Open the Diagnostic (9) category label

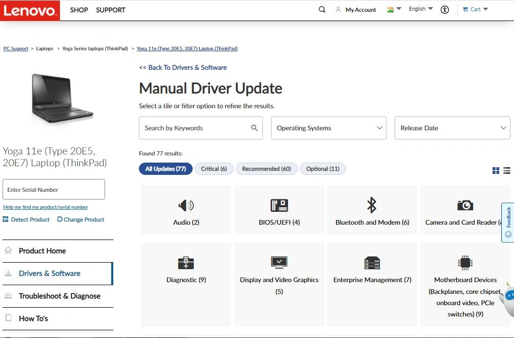pos(186,280)
